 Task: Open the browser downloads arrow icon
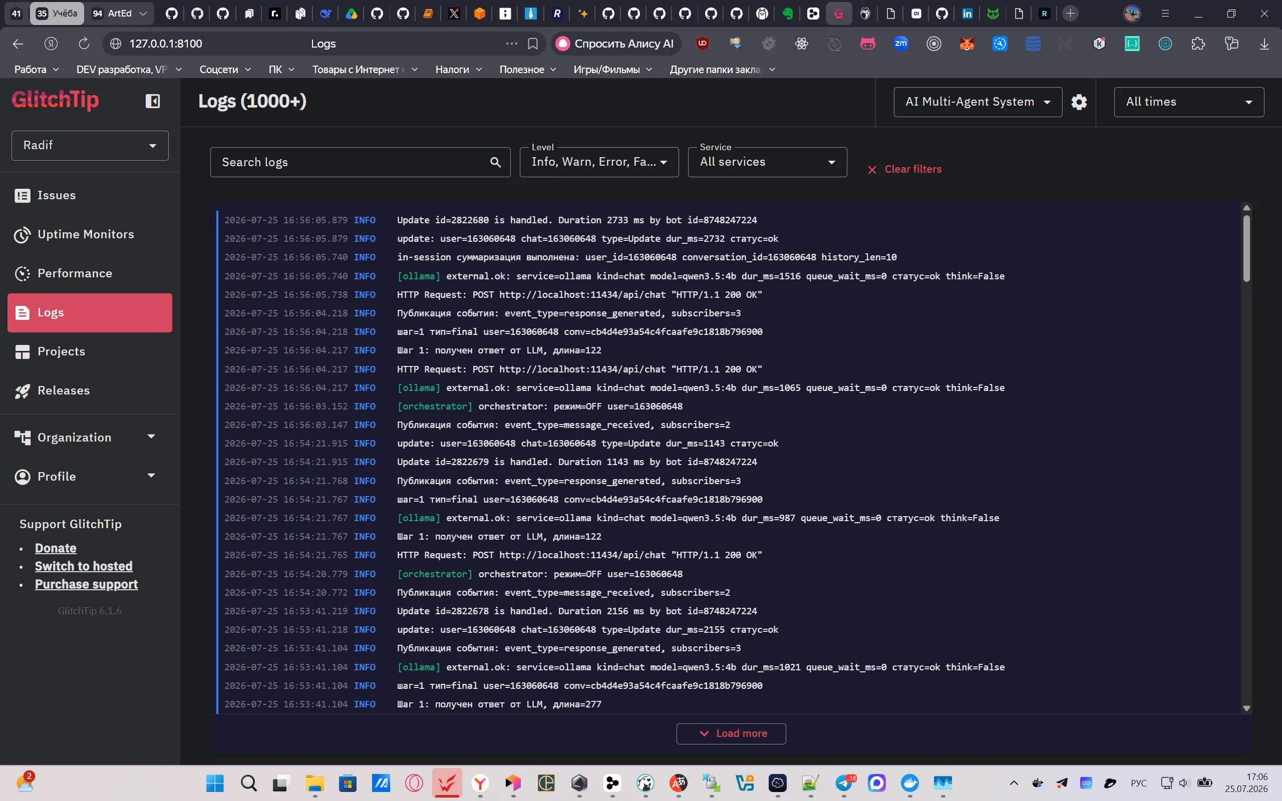tap(1264, 44)
